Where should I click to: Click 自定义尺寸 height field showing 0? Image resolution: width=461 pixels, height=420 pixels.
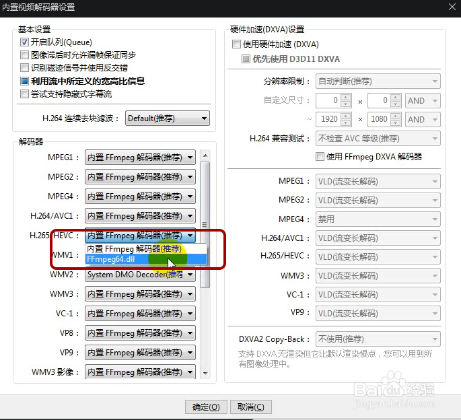tap(379, 100)
